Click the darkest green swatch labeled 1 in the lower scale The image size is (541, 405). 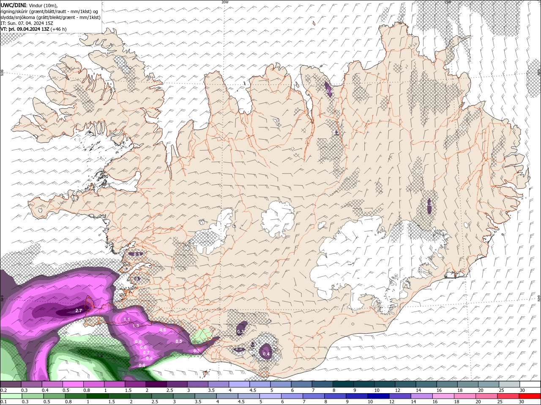97,396
